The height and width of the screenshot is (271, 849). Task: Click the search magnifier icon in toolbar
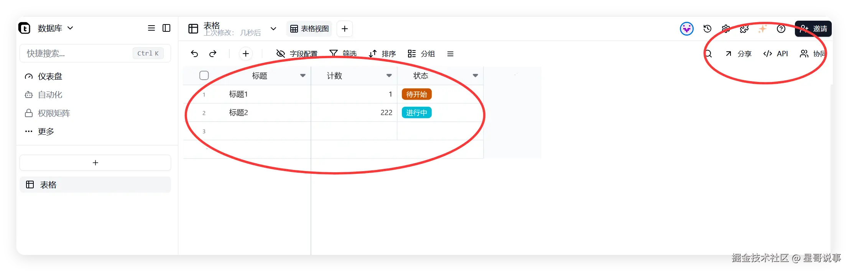pos(708,54)
